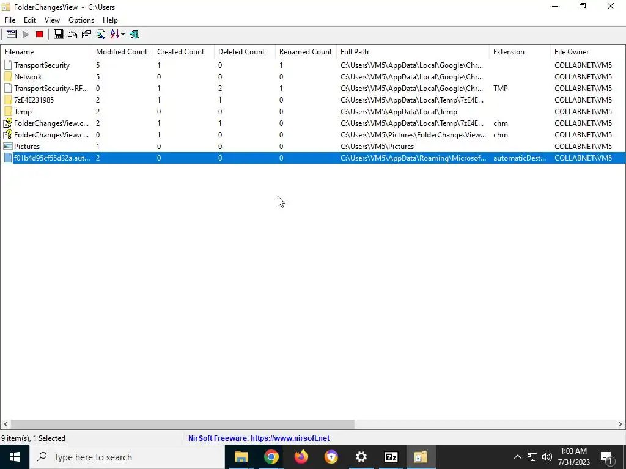This screenshot has height=469, width=626.
Task: Save selected items with floppy disk icon
Action: 58,34
